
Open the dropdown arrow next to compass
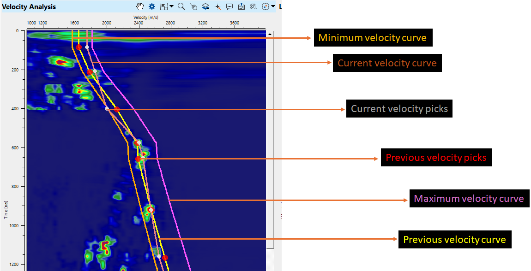tap(273, 6)
